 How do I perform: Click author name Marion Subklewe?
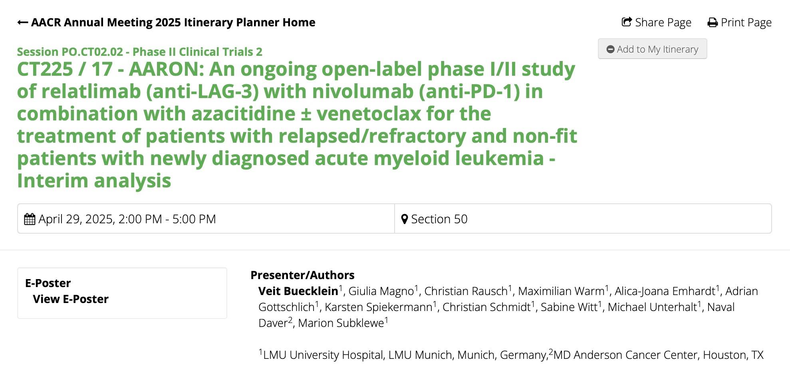(x=341, y=323)
